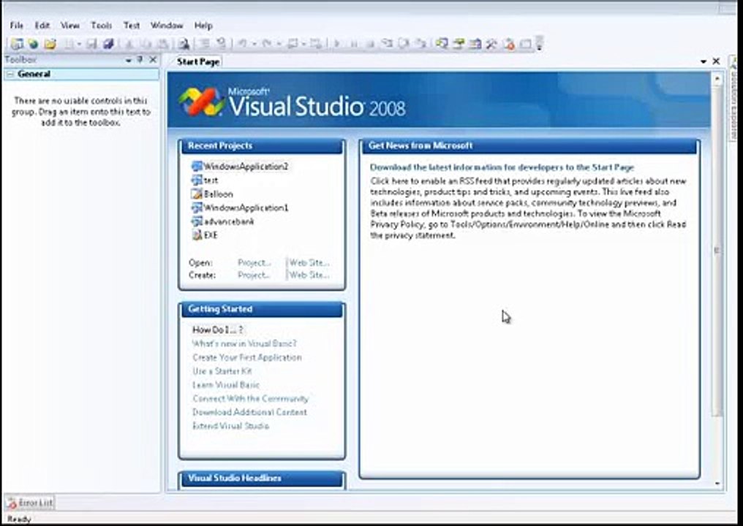Open the File menu
743x526 pixels.
(17, 26)
